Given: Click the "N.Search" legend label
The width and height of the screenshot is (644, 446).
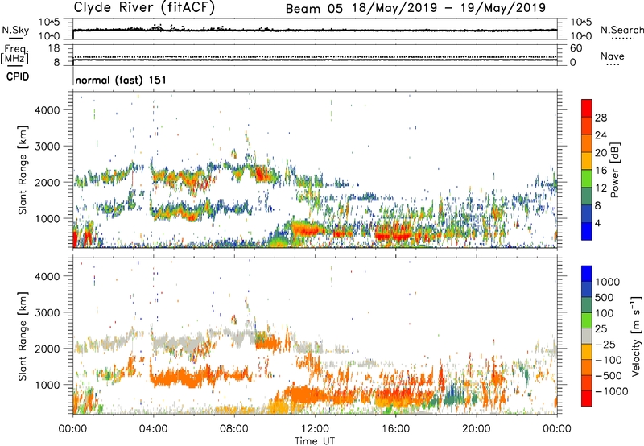Looking at the screenshot, I should click(622, 30).
